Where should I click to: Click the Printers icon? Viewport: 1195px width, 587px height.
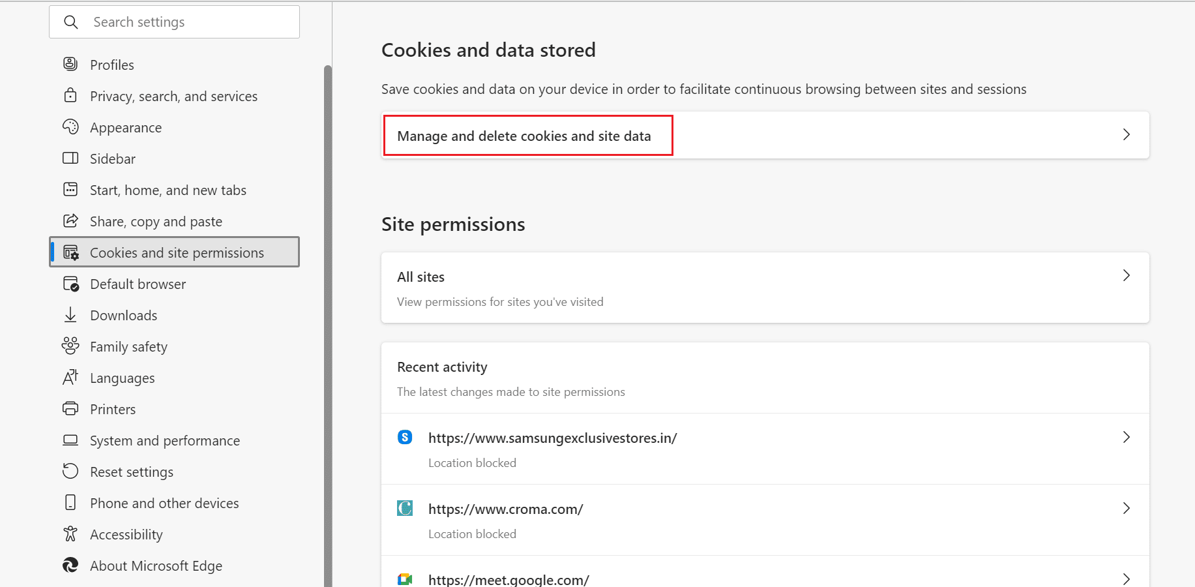pyautogui.click(x=70, y=408)
